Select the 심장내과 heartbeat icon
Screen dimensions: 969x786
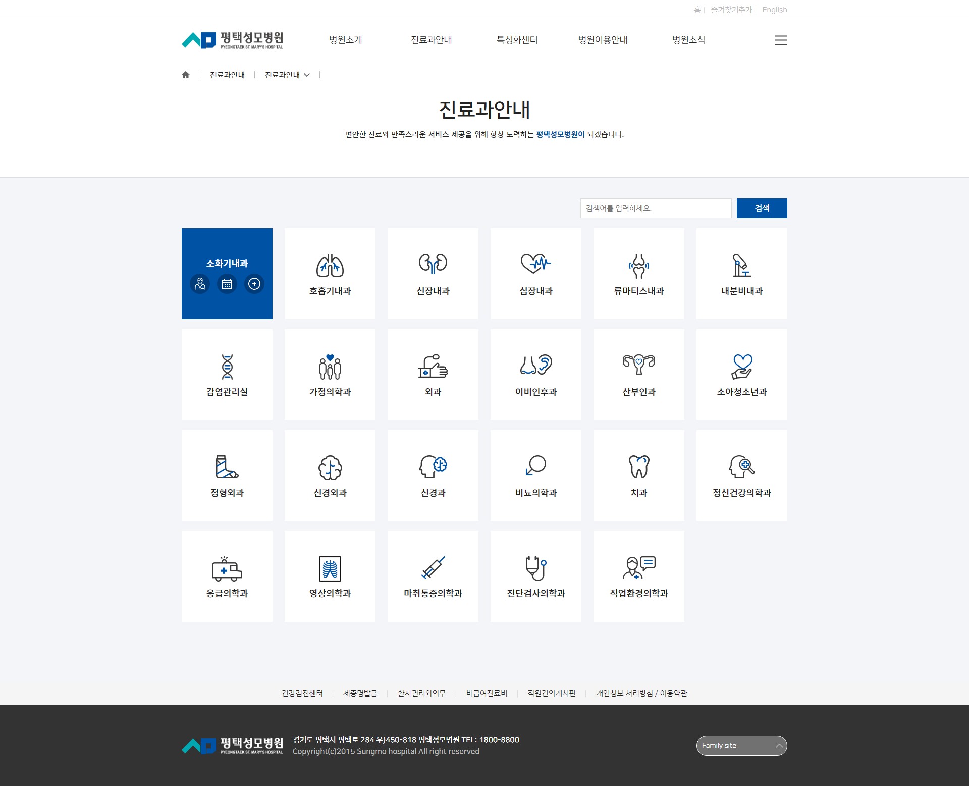[x=536, y=263]
